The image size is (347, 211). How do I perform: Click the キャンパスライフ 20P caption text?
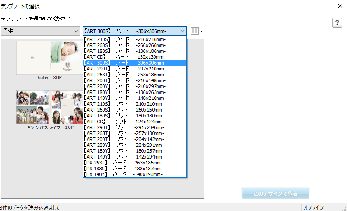[x=50, y=127]
